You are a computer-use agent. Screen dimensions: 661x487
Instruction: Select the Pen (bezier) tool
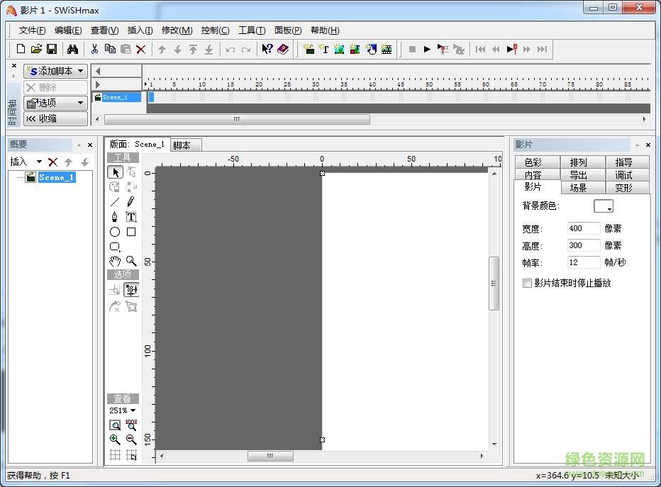pyautogui.click(x=115, y=217)
